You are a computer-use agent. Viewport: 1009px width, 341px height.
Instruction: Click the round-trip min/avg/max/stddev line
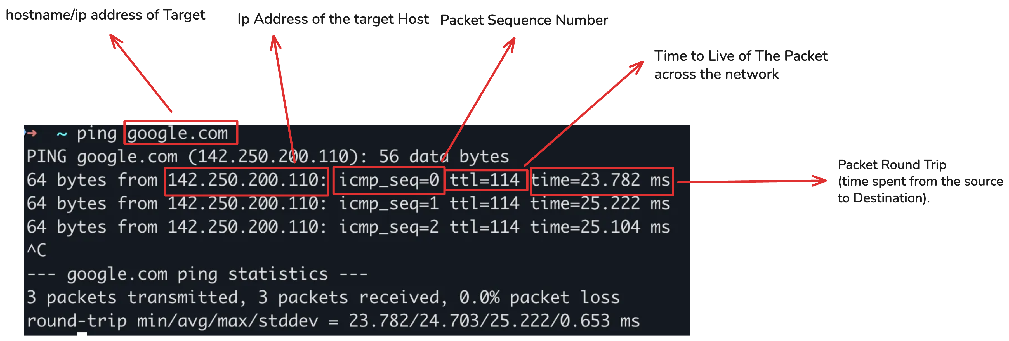pyautogui.click(x=333, y=321)
